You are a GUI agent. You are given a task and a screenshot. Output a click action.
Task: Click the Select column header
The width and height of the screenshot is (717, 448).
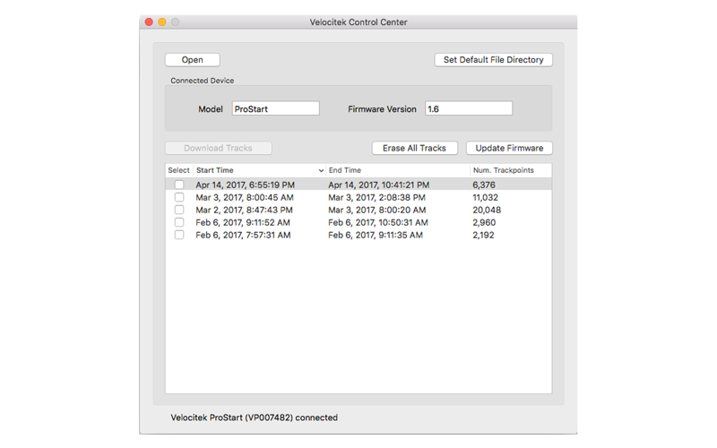[x=178, y=170]
